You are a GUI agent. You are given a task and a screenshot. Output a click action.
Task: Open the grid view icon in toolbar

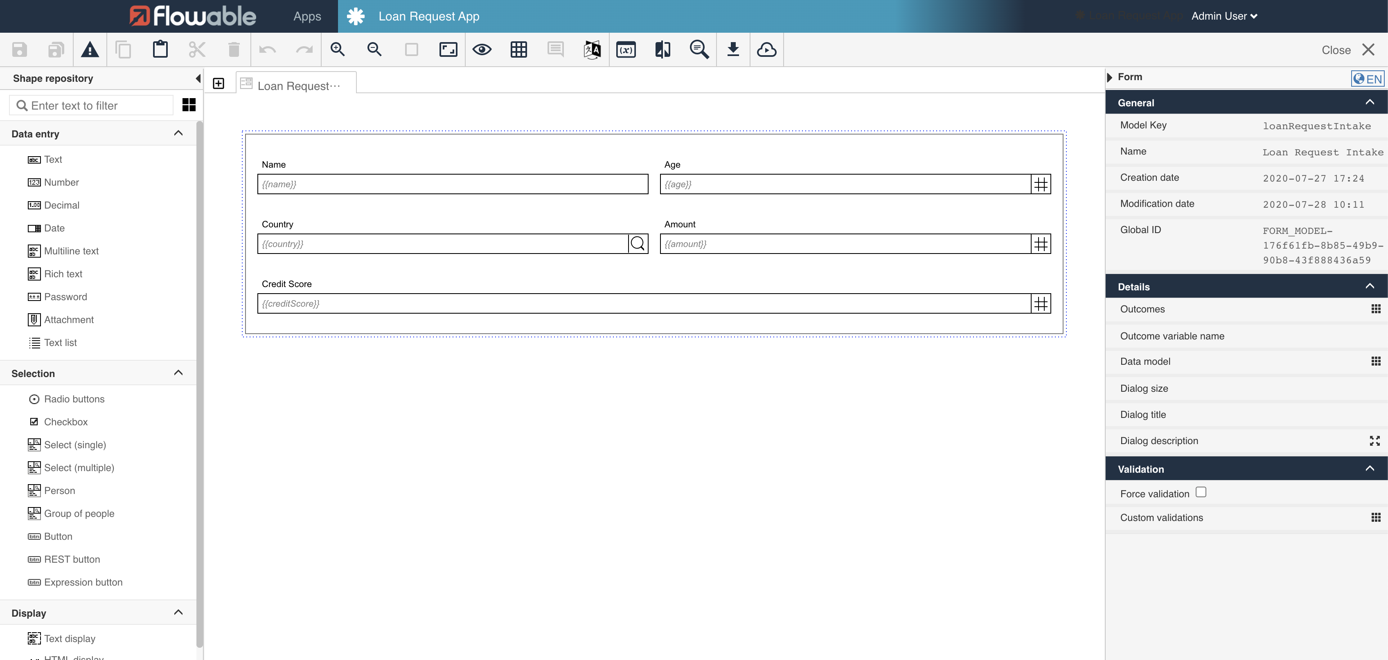(x=518, y=49)
